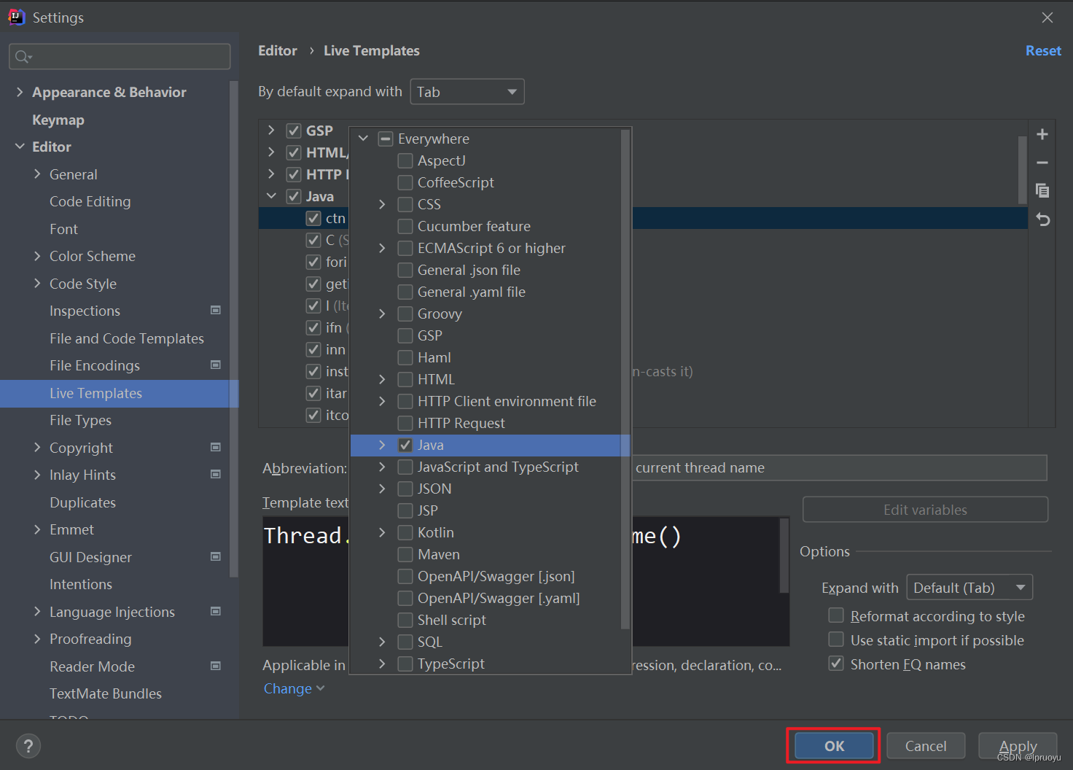Click the template list vertical scrollbar
Screen dimensions: 1073x770
pyautogui.click(x=1023, y=169)
